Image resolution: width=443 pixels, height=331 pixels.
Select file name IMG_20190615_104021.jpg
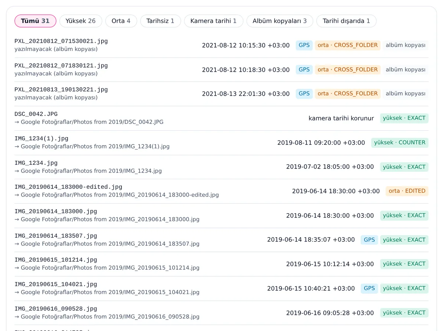click(56, 284)
